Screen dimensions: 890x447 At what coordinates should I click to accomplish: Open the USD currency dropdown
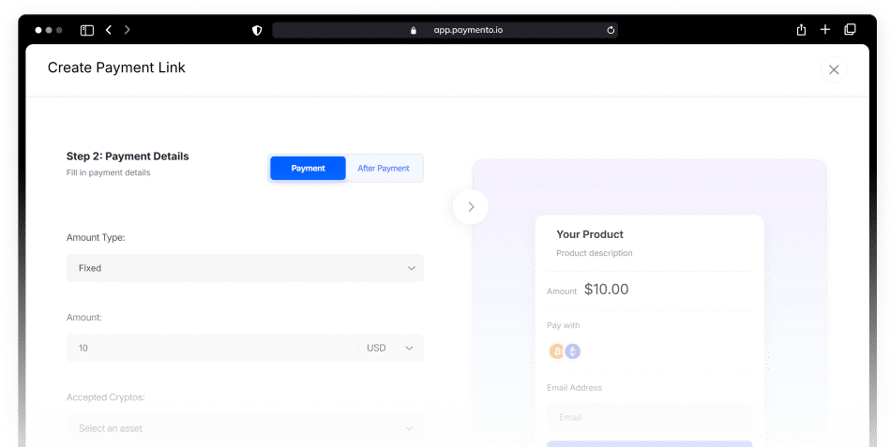coord(390,348)
